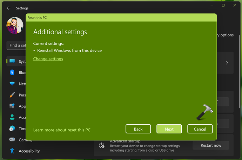Select the Bluetooth icon in sidebar
Viewport: 242px width, 160px height.
[x=12, y=72]
